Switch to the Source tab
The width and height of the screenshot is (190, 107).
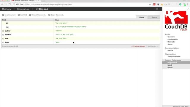154,17
